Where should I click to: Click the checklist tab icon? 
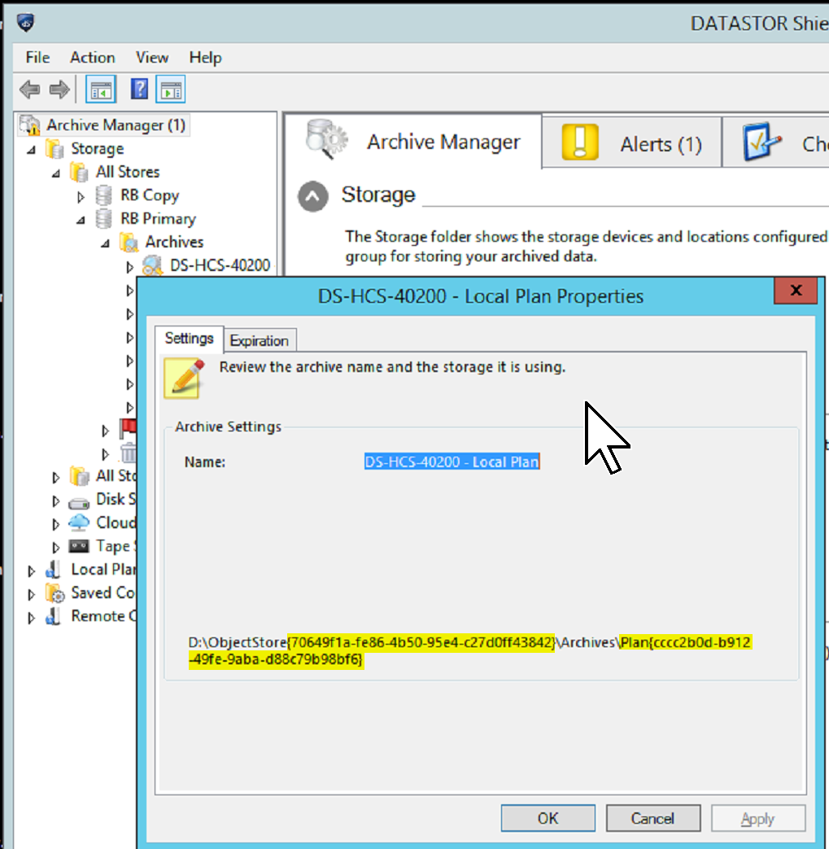(762, 142)
